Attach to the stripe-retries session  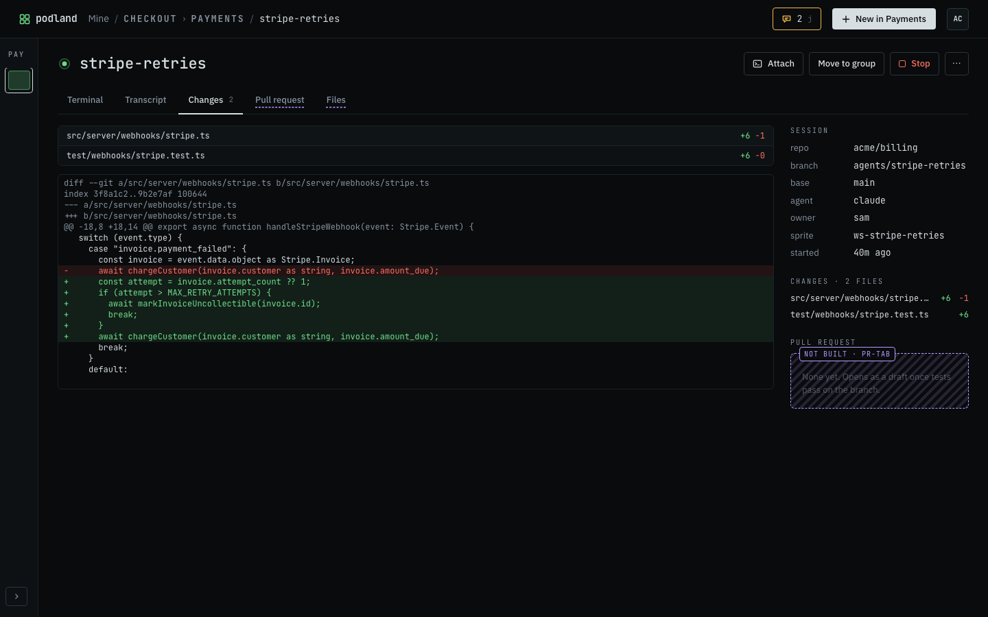coord(773,64)
